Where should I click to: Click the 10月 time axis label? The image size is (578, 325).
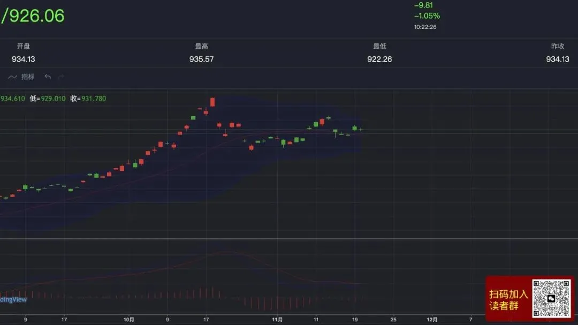128,320
